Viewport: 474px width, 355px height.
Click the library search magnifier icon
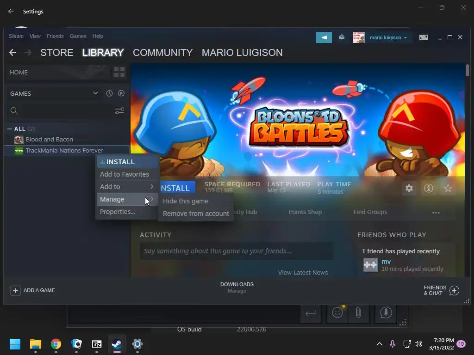point(14,111)
